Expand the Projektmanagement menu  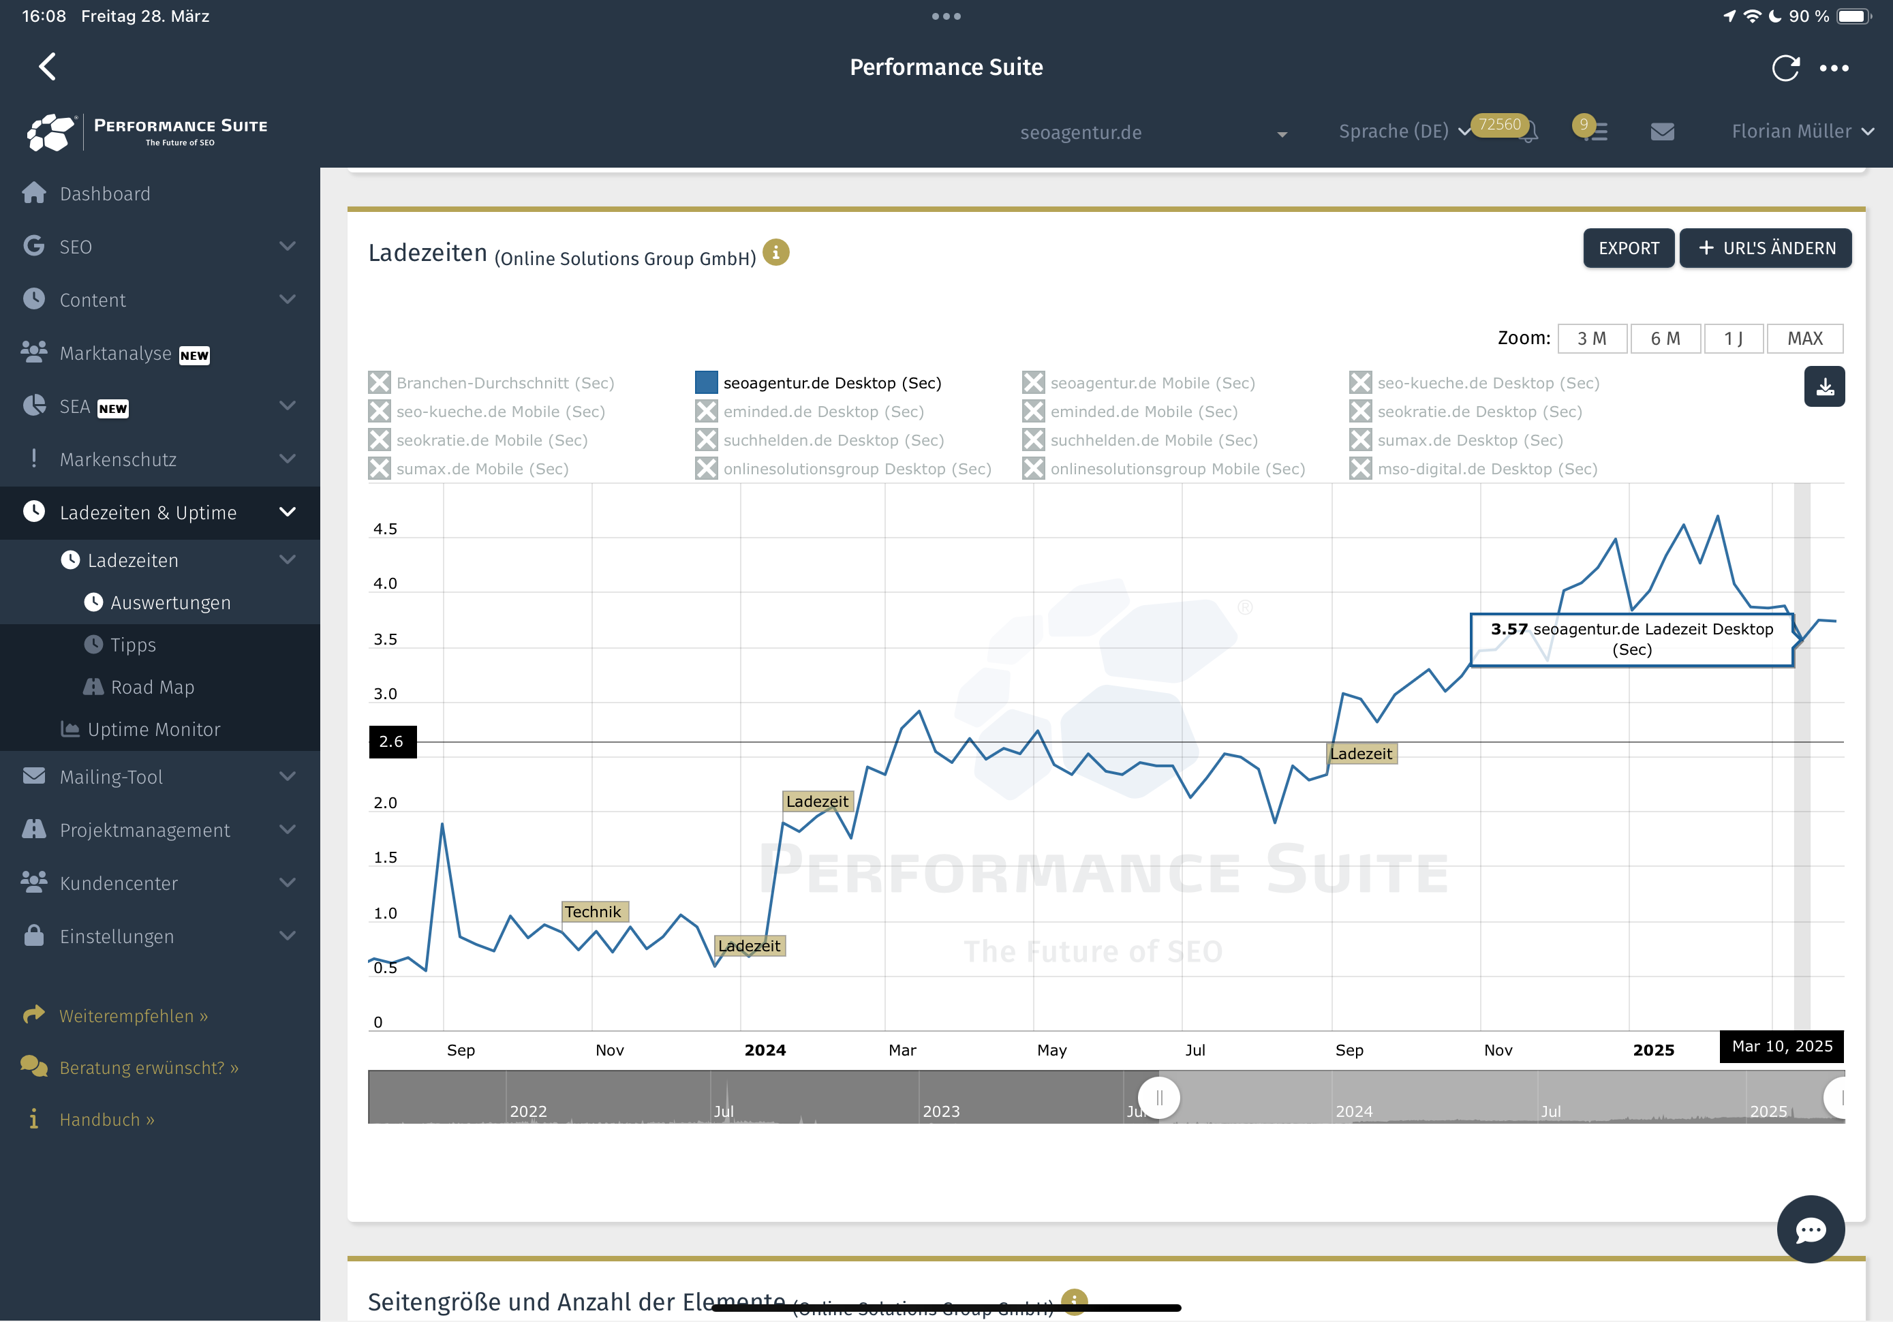click(x=160, y=829)
